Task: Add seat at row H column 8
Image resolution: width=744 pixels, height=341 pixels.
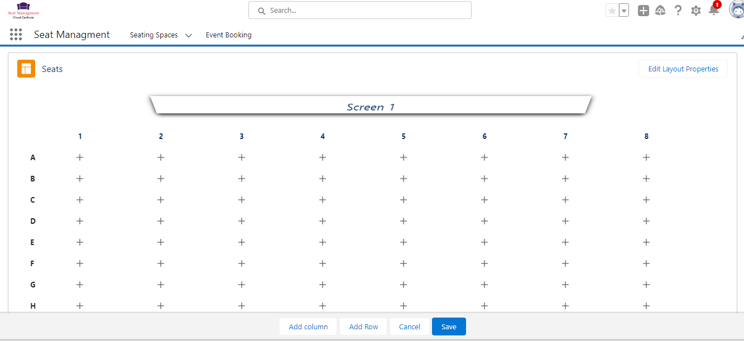Action: click(646, 306)
